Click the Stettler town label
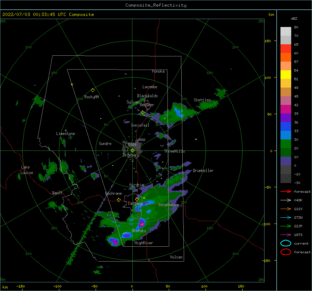312x291 pixels. click(202, 100)
